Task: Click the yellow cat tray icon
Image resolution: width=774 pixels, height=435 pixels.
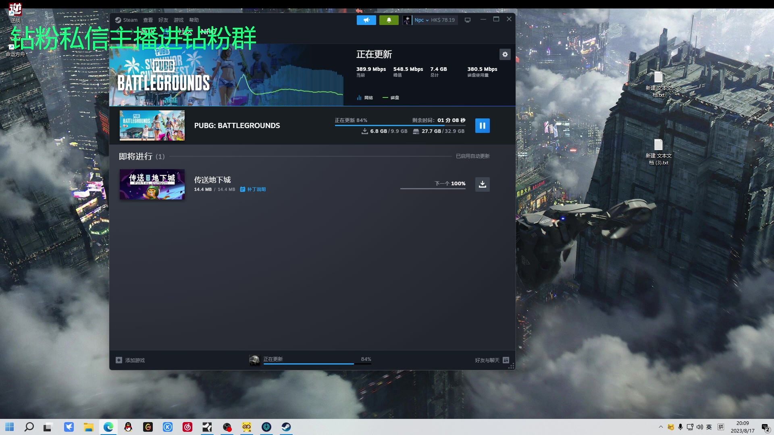Action: (671, 427)
